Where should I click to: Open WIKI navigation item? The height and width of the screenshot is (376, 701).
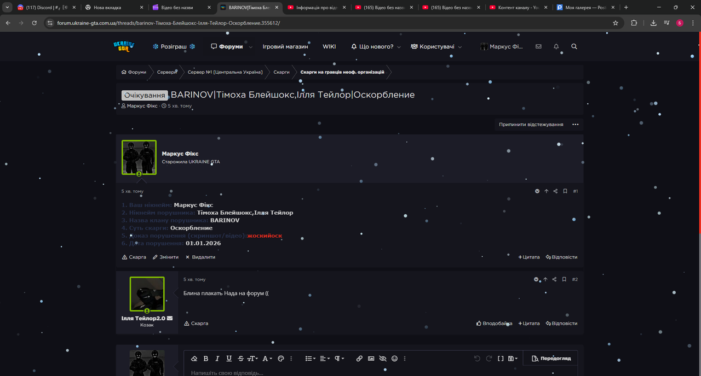coord(329,46)
